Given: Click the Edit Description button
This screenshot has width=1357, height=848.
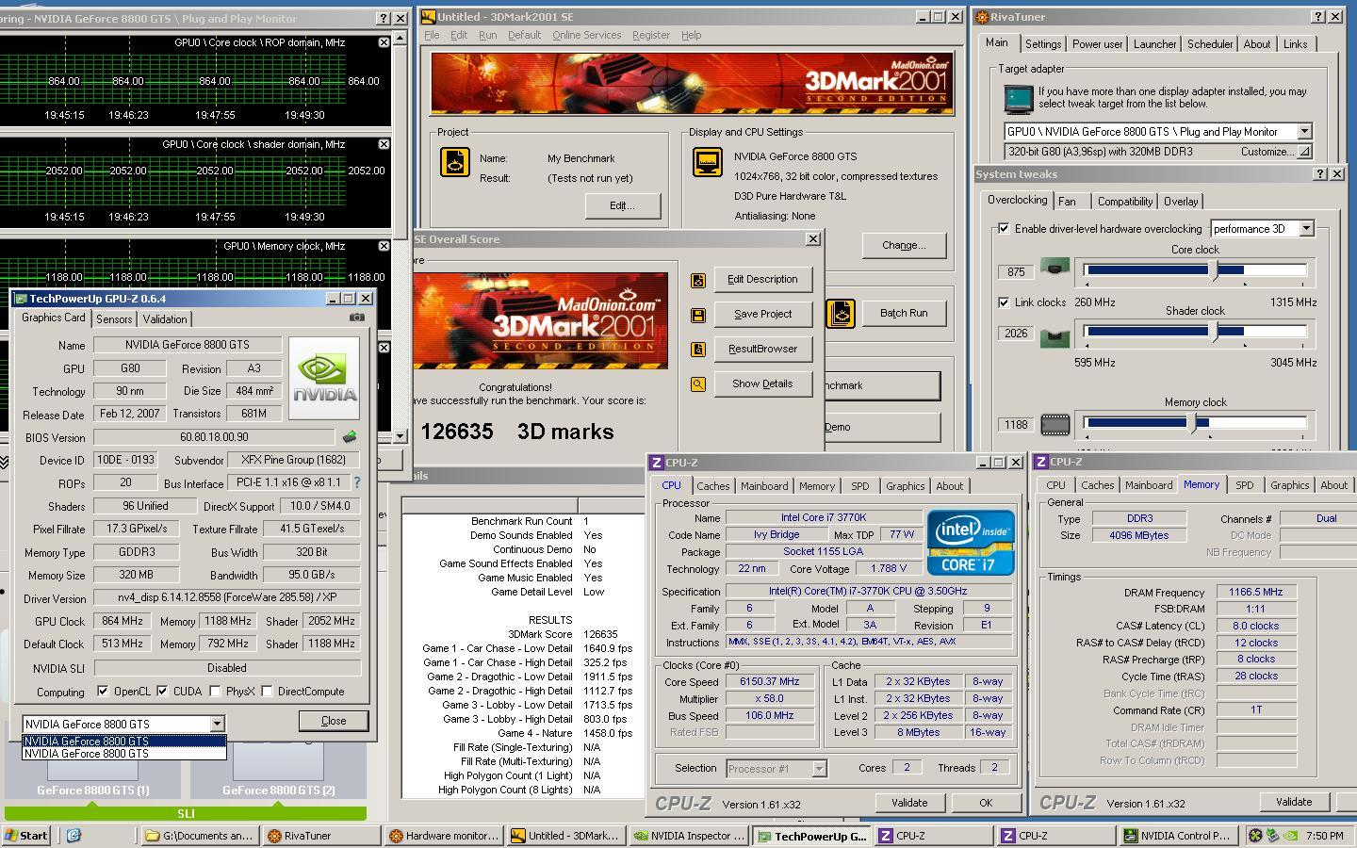Looking at the screenshot, I should point(762,280).
